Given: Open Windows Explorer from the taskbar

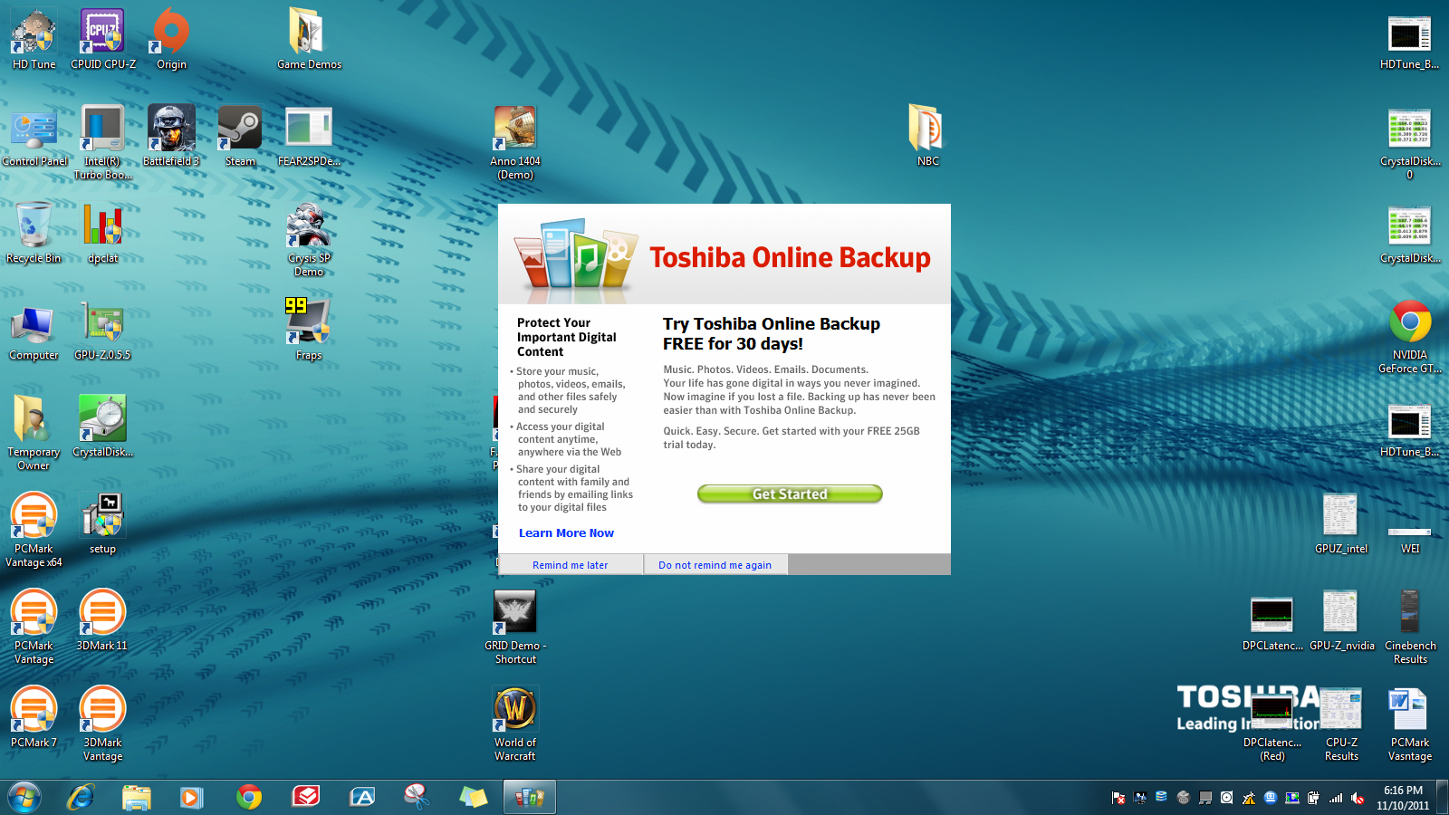Looking at the screenshot, I should [x=137, y=797].
